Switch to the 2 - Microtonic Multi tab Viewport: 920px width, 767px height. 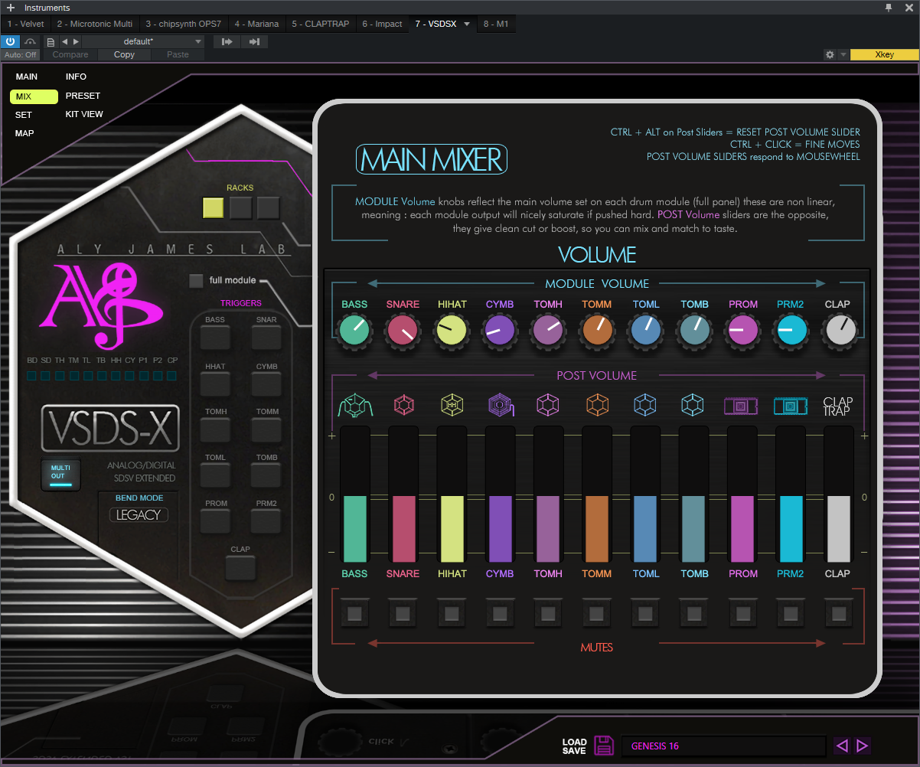[95, 24]
